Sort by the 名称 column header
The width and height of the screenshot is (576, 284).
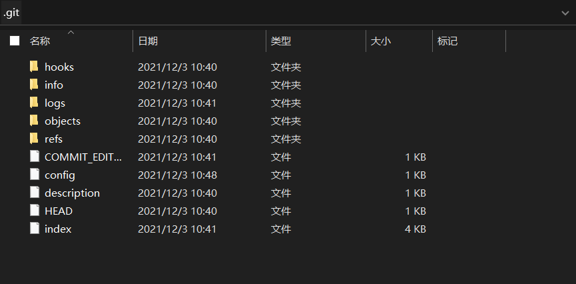point(40,41)
